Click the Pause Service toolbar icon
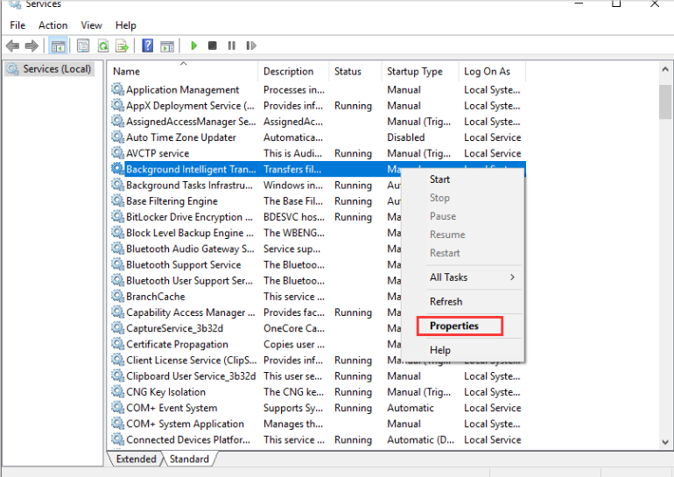Viewport: 674px width, 477px height. tap(232, 46)
